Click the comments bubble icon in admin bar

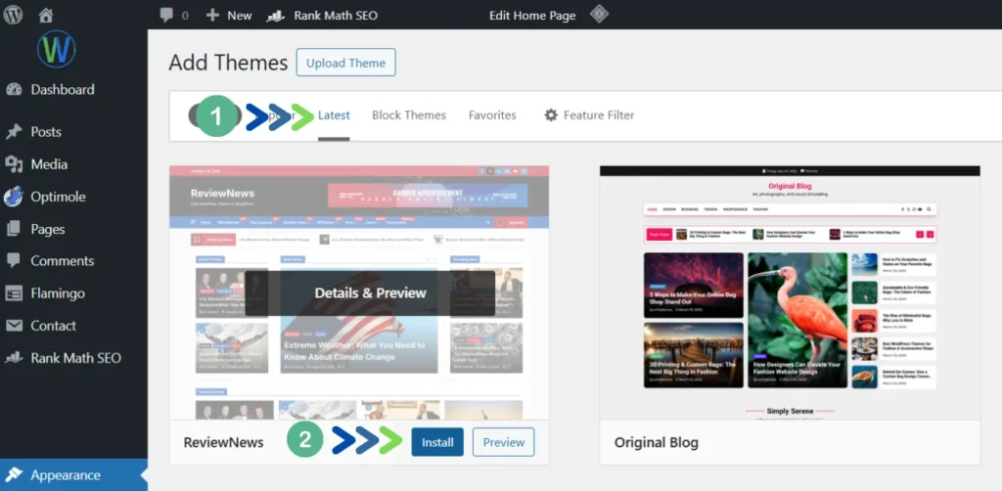pyautogui.click(x=166, y=16)
